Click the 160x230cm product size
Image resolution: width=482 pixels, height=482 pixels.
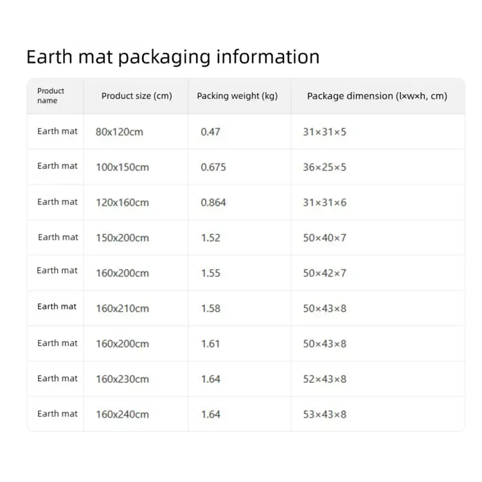pyautogui.click(x=122, y=379)
